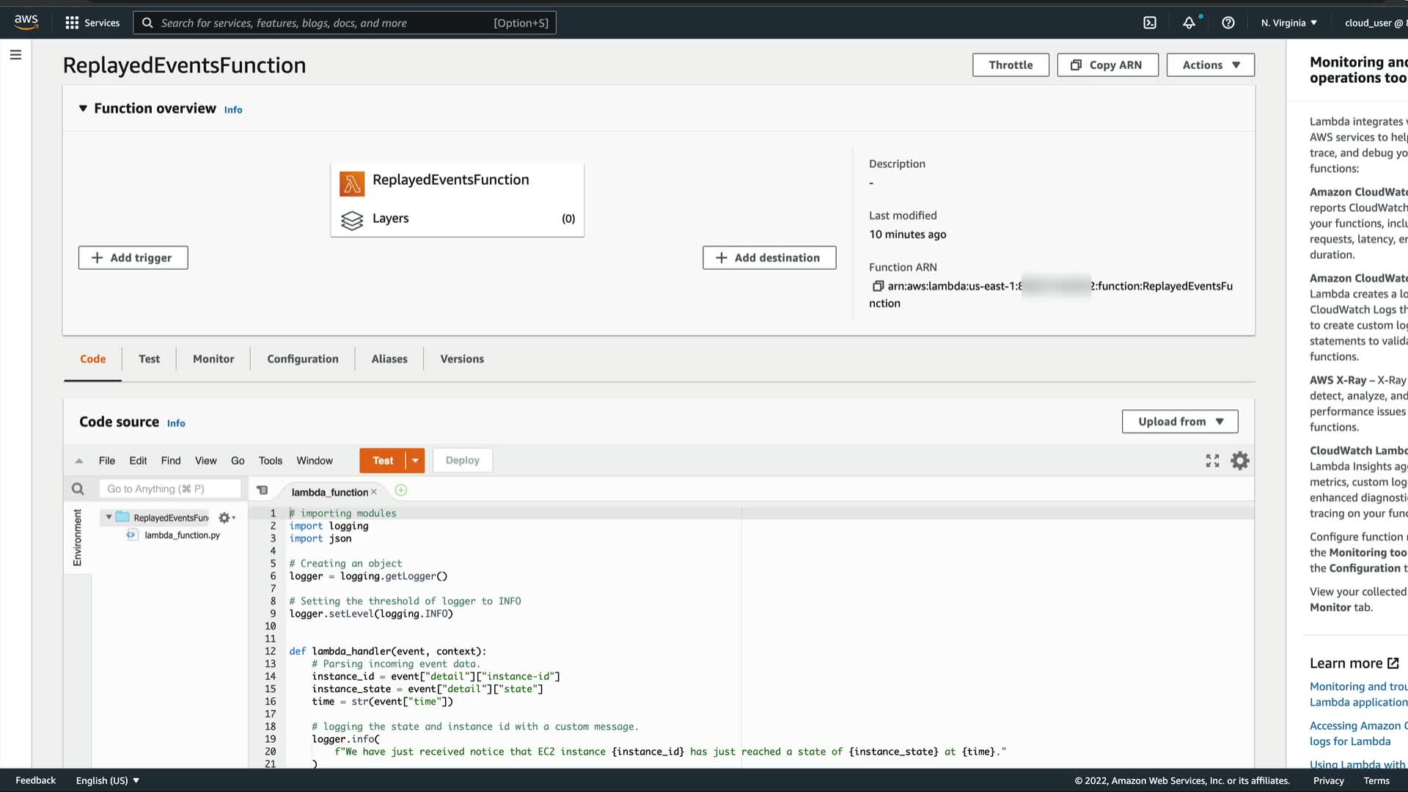Open the hamburger side navigation menu
1408x792 pixels.
click(15, 55)
